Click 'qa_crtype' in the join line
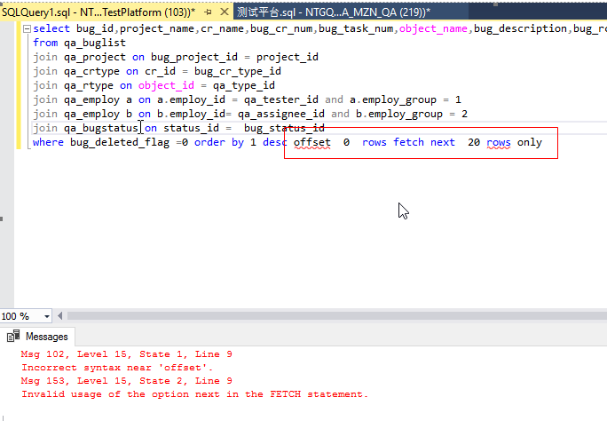This screenshot has height=421, width=607. pos(91,71)
